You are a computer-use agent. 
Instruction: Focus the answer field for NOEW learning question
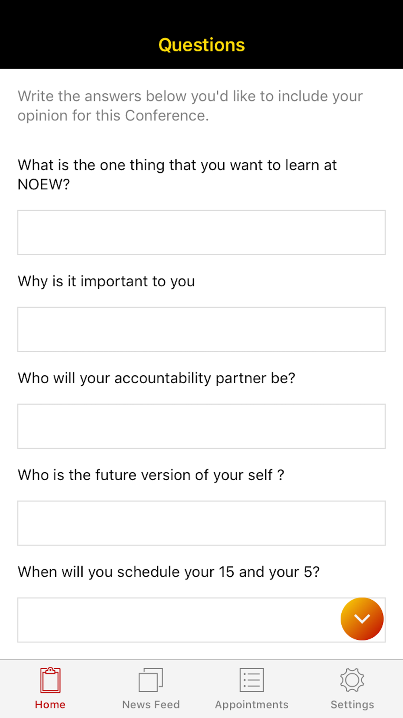click(x=201, y=232)
